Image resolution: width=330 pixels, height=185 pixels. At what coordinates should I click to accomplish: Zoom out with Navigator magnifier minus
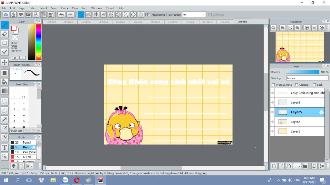(297, 28)
